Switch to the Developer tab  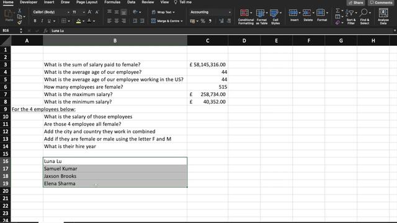click(x=29, y=2)
